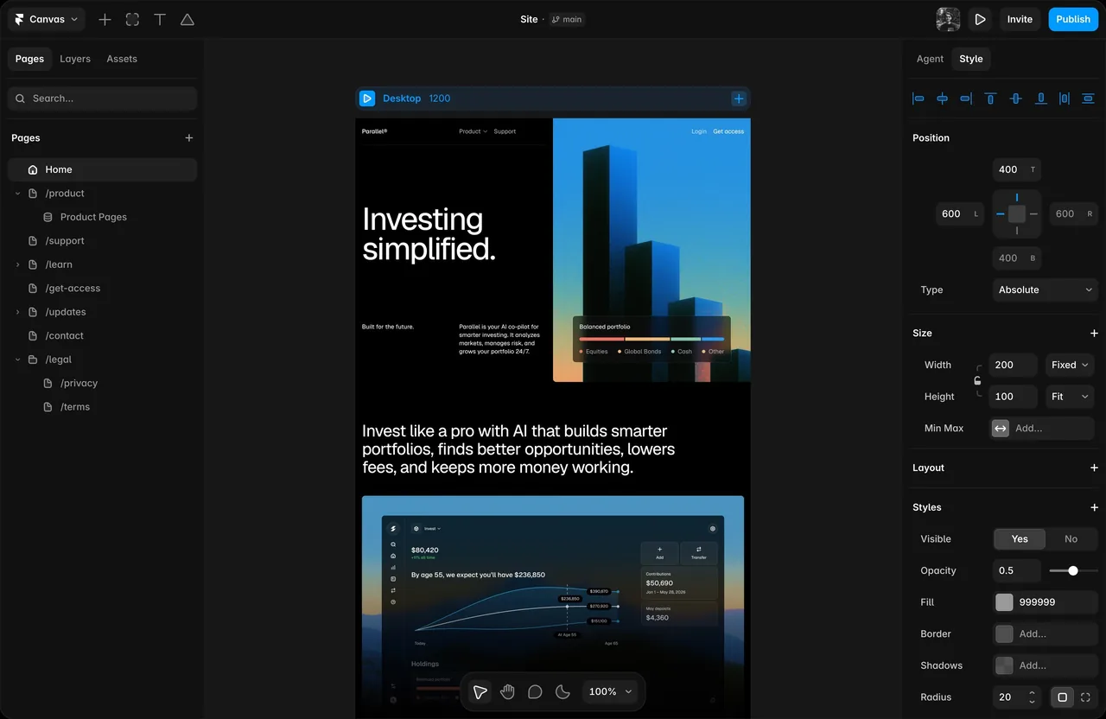The width and height of the screenshot is (1106, 719).
Task: Select the Style tab
Action: tap(971, 59)
